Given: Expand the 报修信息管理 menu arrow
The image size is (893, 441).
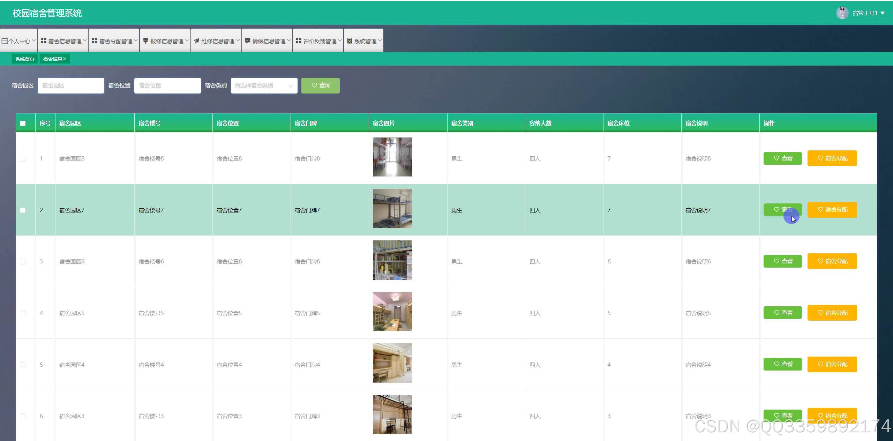Looking at the screenshot, I should point(187,40).
